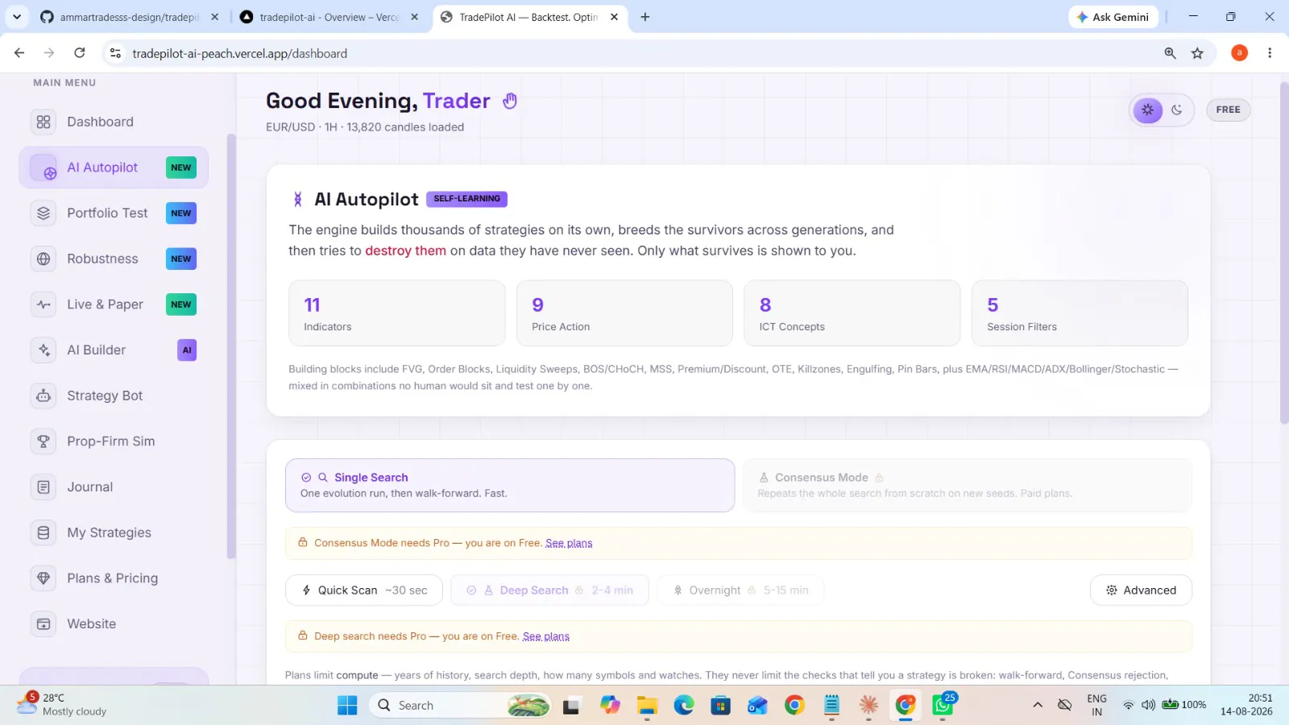Go forward with the browser arrow
Viewport: 1289px width, 725px height.
(49, 53)
